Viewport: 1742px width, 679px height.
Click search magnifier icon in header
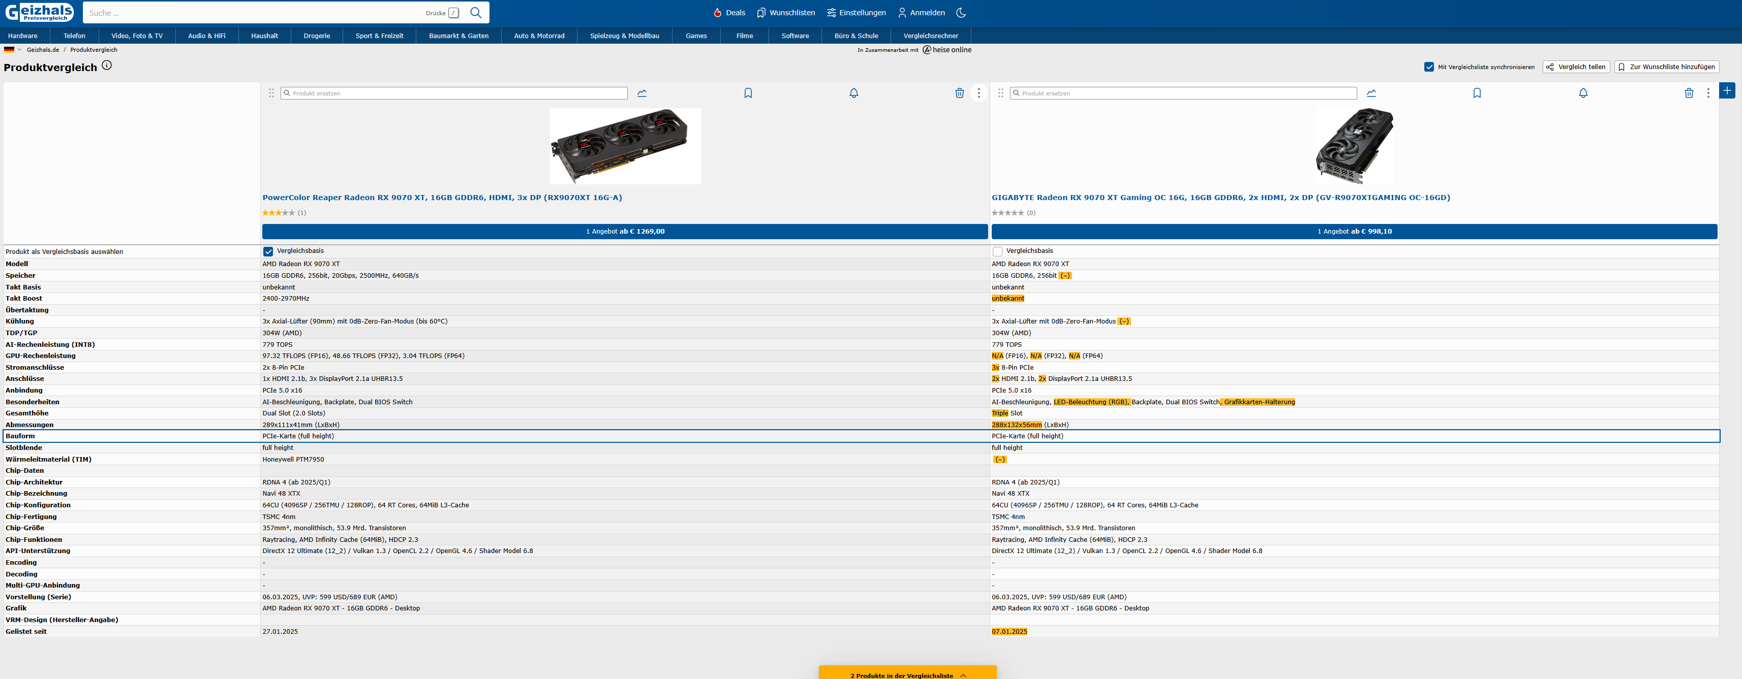475,13
